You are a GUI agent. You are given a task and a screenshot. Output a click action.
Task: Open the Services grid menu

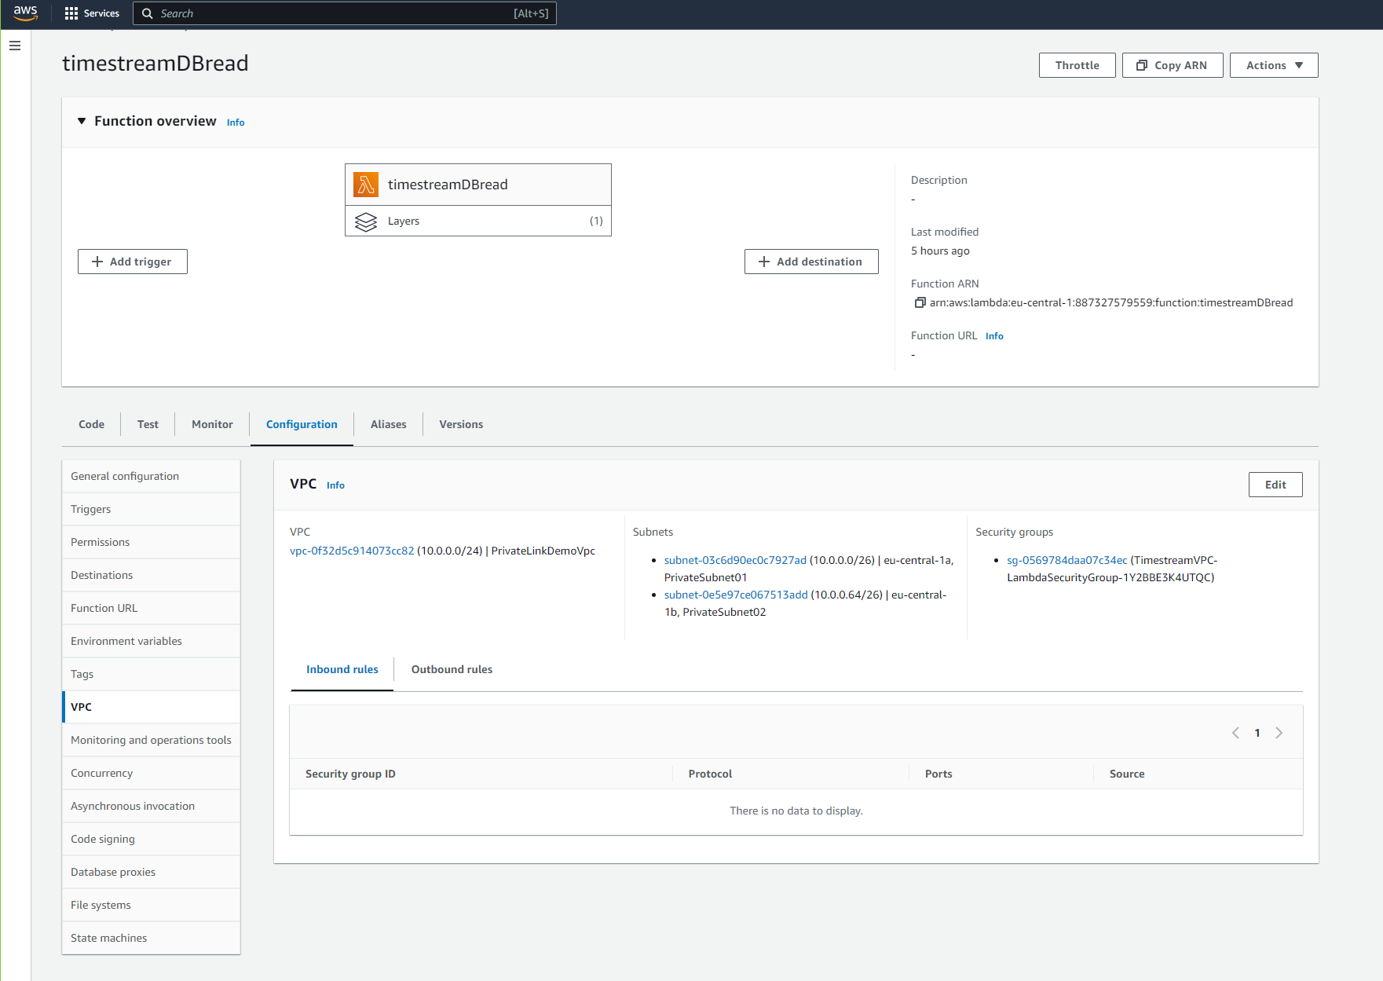point(92,13)
